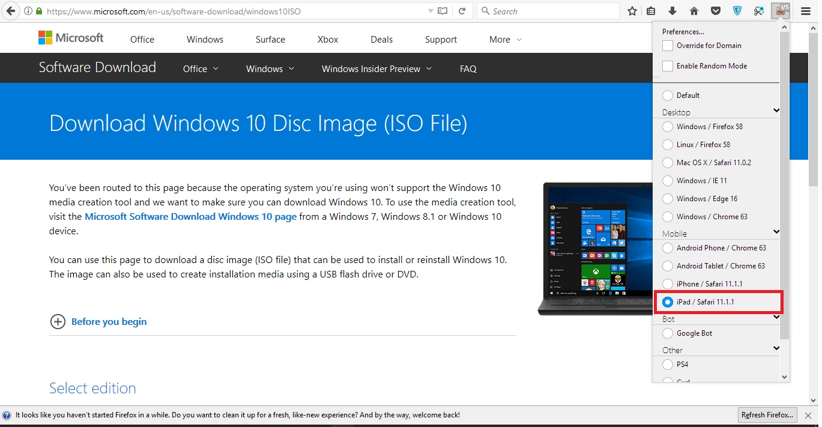Select the iPhone / Safari 11.1.1 radio button
The width and height of the screenshot is (822, 427).
pyautogui.click(x=667, y=283)
